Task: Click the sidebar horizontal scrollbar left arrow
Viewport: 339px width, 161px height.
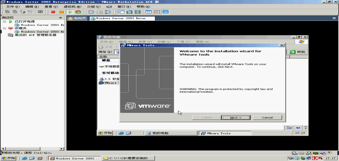Action: click(x=3, y=149)
